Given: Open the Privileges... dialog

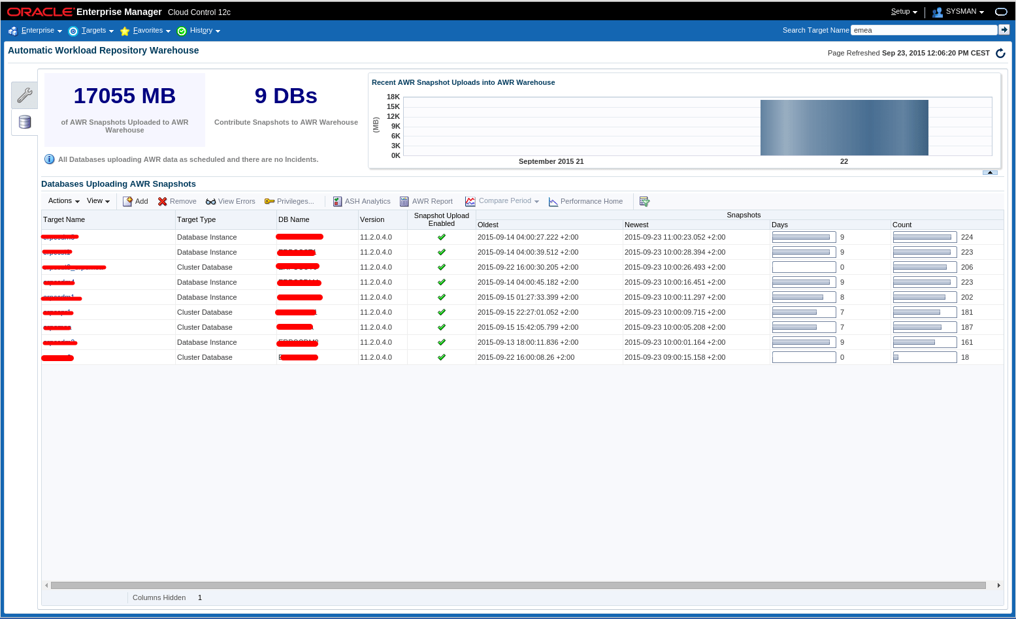Looking at the screenshot, I should click(x=289, y=201).
